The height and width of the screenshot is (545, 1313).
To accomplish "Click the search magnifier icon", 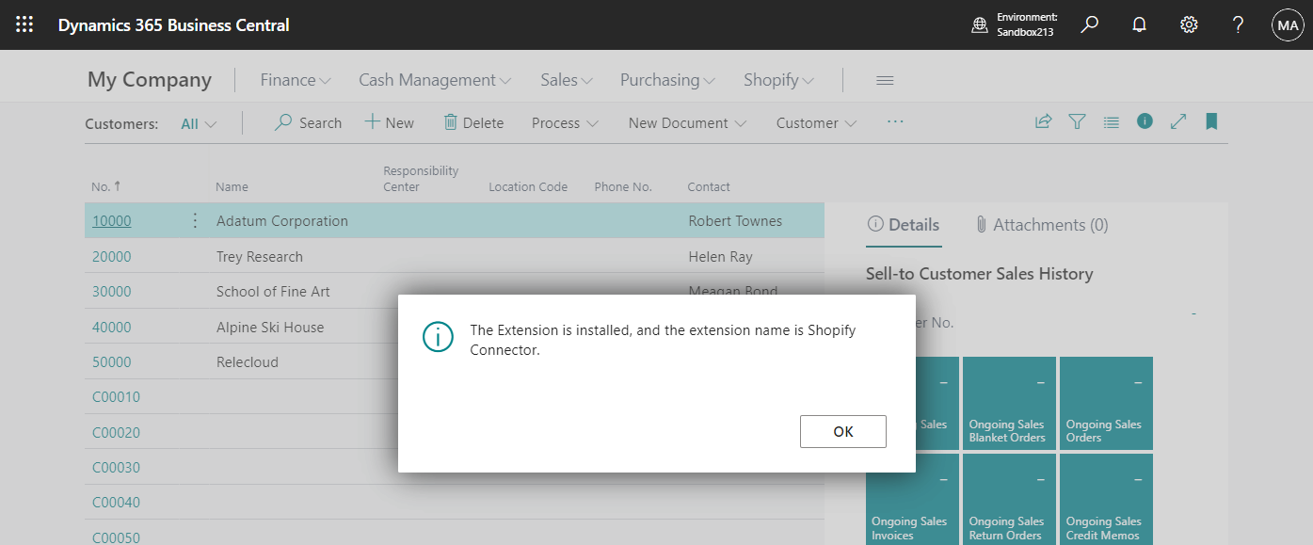I will pos(1089,24).
